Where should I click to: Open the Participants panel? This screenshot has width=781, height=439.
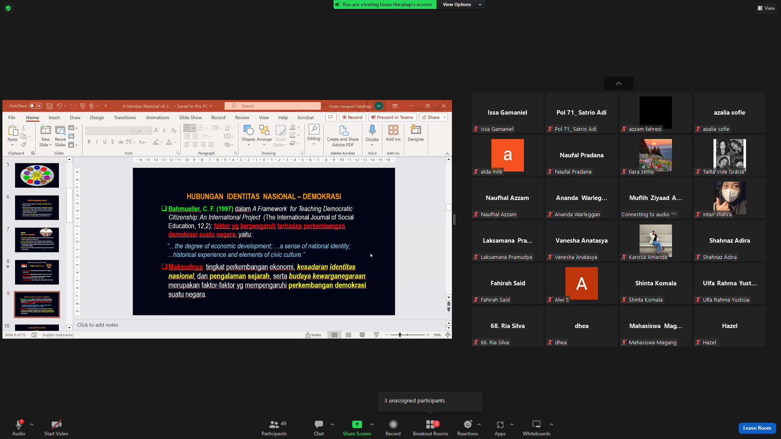pos(274,428)
